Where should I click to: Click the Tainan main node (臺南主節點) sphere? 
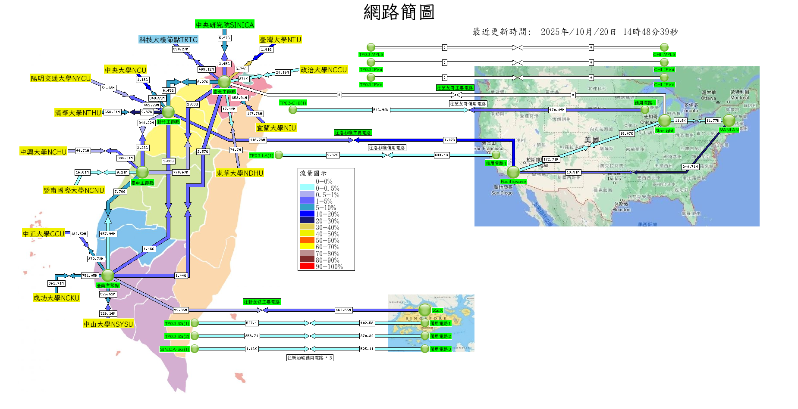click(x=107, y=275)
